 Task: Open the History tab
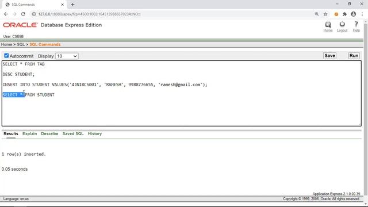95,133
